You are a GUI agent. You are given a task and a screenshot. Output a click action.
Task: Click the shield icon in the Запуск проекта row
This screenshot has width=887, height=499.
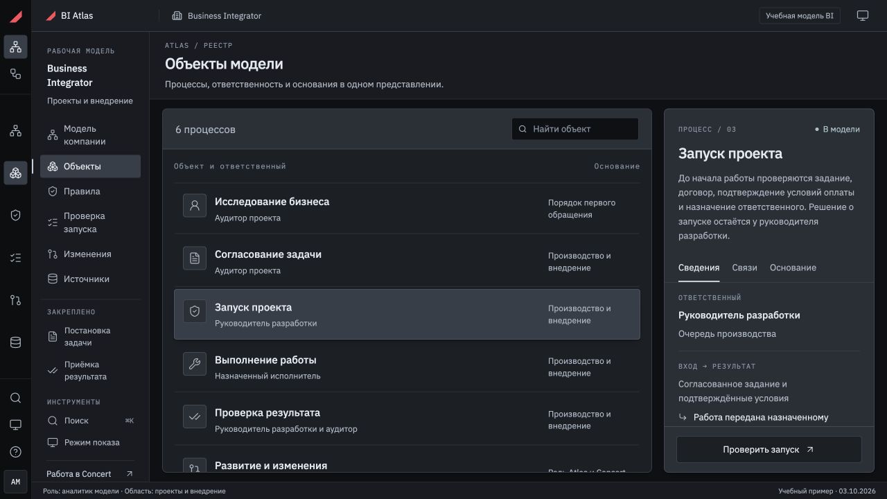195,311
